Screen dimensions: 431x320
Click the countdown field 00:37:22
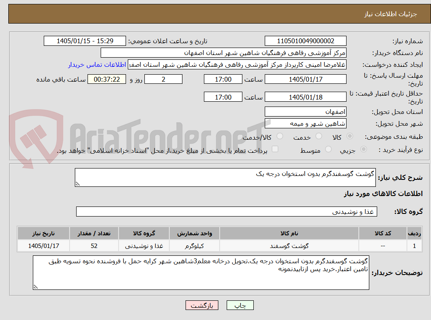click(x=107, y=79)
